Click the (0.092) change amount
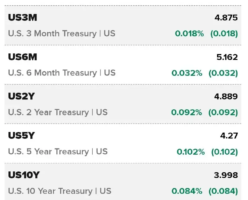This screenshot has height=200, width=248. tap(223, 112)
